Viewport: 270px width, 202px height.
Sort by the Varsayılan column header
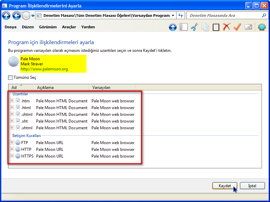click(112, 87)
